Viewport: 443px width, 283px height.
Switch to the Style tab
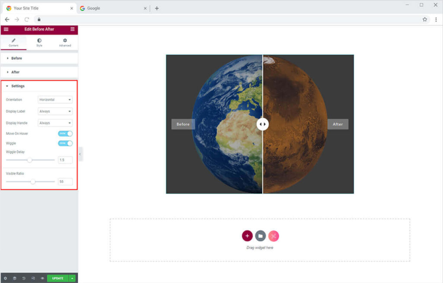pos(39,42)
